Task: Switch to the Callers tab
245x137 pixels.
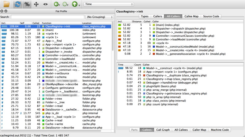Action: [157, 17]
